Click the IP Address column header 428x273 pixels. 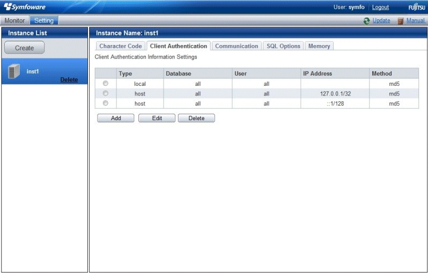tap(335, 73)
